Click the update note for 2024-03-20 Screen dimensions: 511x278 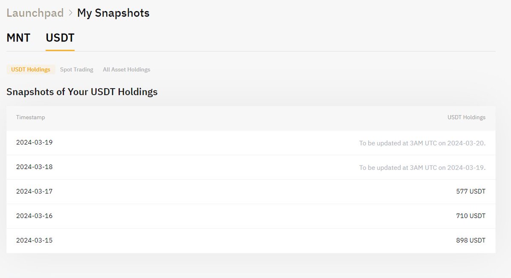click(x=422, y=143)
